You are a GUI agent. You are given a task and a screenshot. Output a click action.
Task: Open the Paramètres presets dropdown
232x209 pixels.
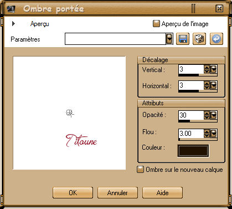point(169,39)
